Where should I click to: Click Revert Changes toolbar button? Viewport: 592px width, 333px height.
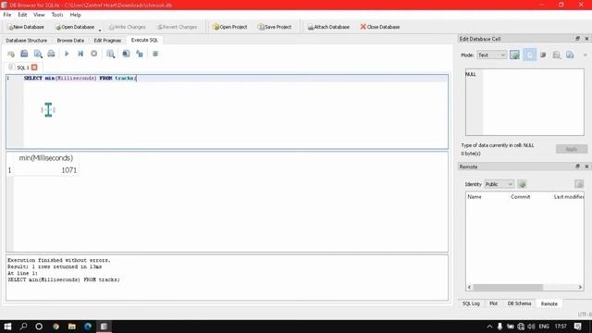(x=177, y=27)
